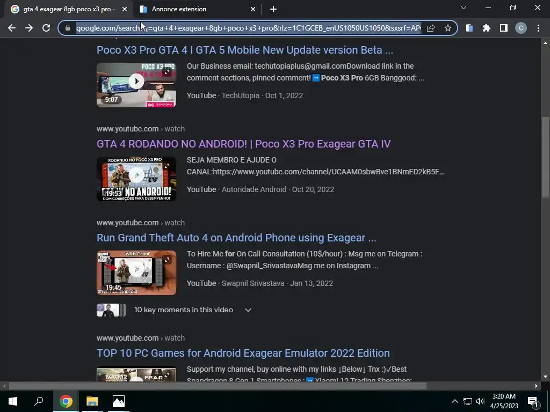Image resolution: width=550 pixels, height=412 pixels.
Task: Open File Explorer from taskbar
Action: point(92,401)
